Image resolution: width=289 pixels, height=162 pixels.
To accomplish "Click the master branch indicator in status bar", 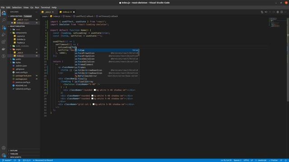I will (7, 160).
